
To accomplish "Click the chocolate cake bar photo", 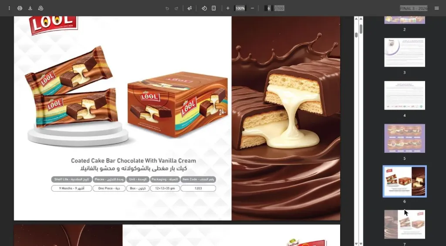I will pyautogui.click(x=286, y=118).
